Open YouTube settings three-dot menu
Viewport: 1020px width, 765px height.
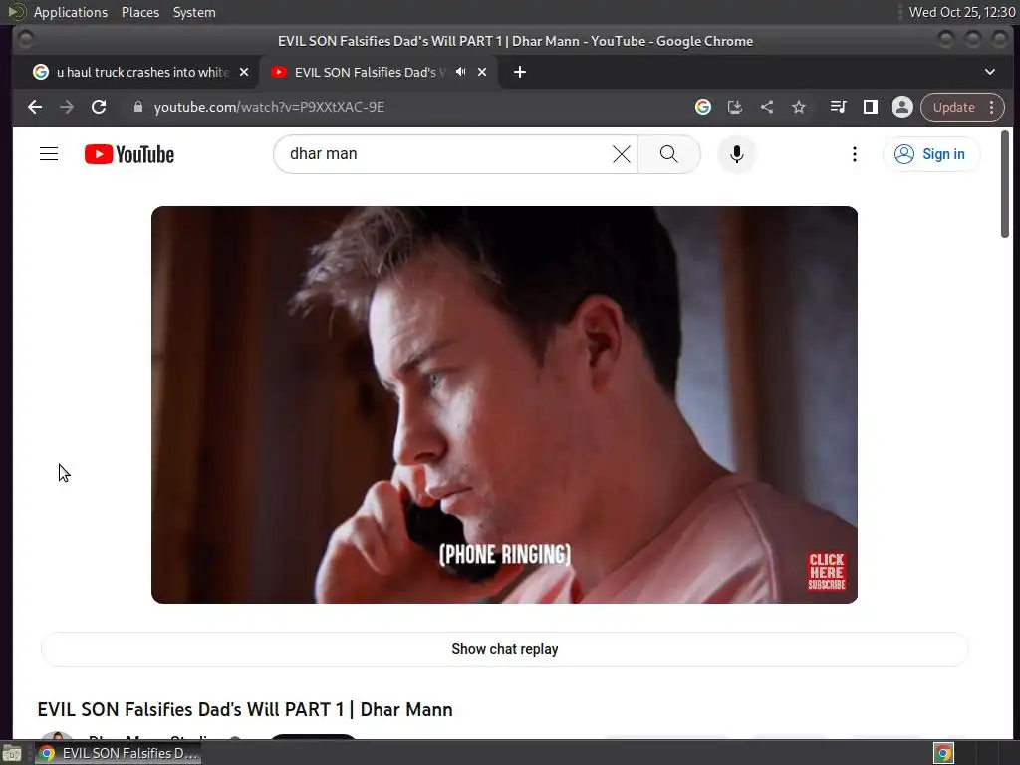[854, 154]
